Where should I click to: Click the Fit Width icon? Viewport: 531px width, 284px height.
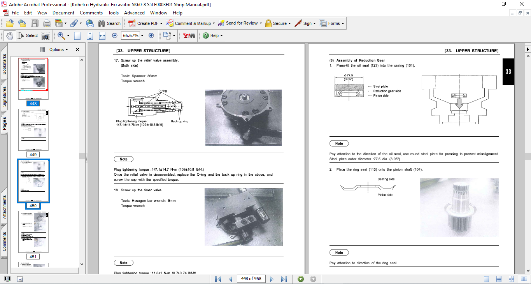(102, 35)
